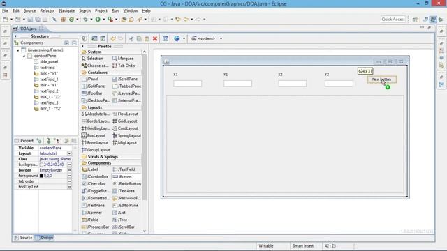Click the X1 text field in form
This screenshot has height=251, width=447.
[188, 84]
